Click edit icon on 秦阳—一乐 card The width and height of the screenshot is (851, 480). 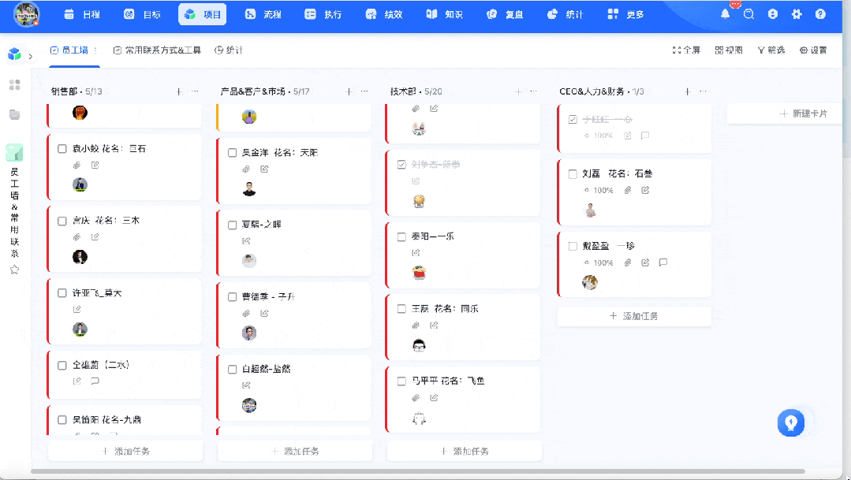tap(416, 253)
